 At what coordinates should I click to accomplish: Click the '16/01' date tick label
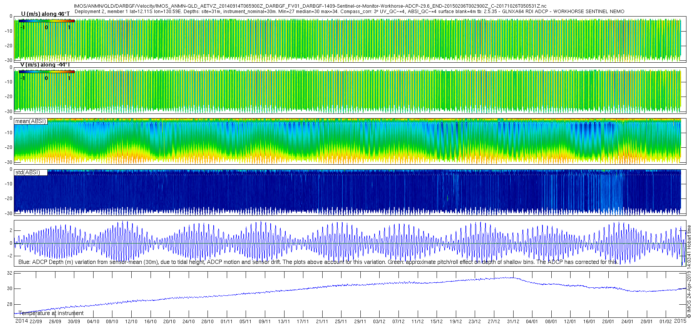589,322
